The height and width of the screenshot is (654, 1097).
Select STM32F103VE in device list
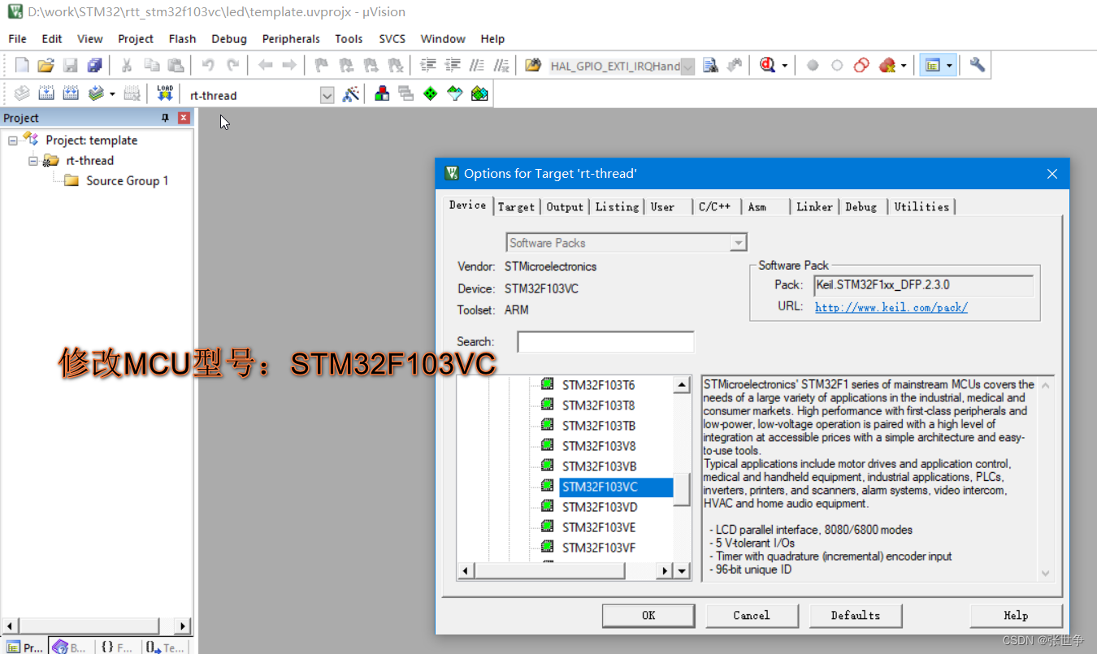pyautogui.click(x=599, y=527)
